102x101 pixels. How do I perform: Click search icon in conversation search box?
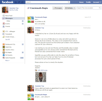tap(100, 8)
